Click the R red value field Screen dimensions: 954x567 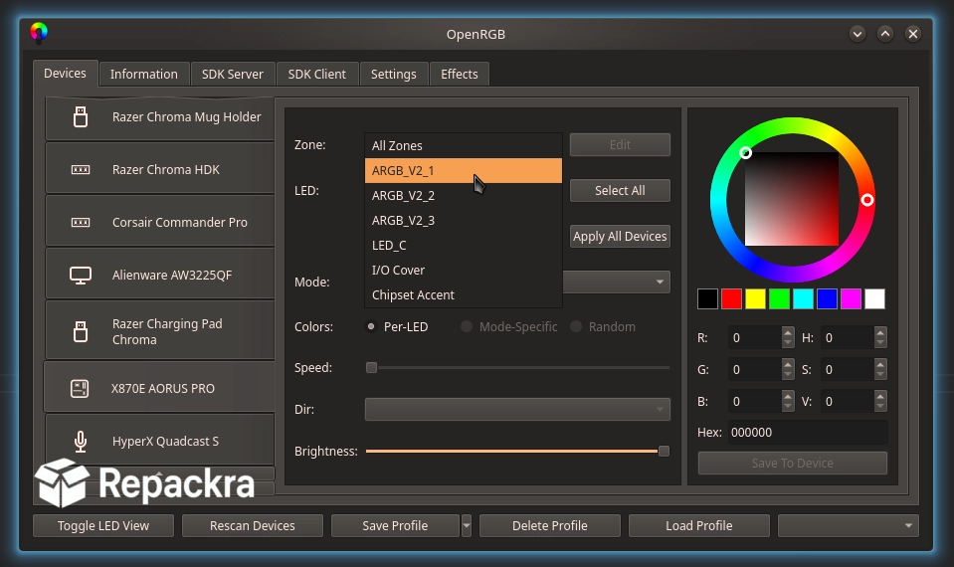(754, 337)
